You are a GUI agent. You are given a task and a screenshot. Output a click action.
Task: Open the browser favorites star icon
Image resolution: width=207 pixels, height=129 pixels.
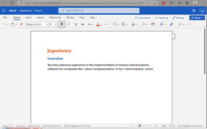coord(179,3)
